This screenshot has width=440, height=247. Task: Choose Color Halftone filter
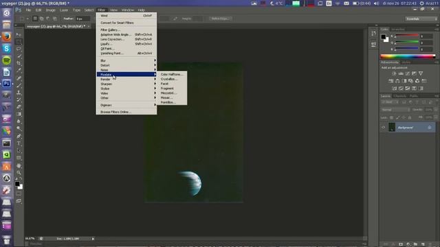coord(172,74)
